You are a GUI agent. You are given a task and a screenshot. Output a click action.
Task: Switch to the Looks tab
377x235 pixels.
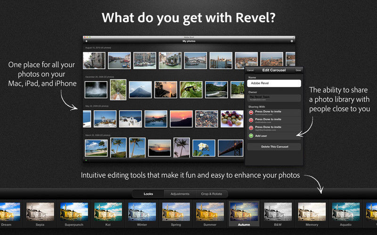pos(148,194)
